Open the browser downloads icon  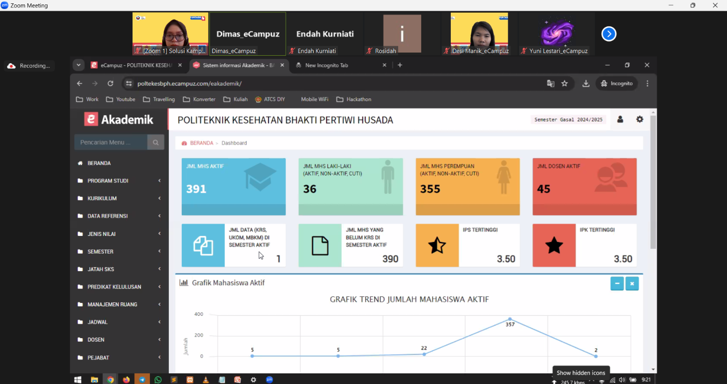point(586,83)
